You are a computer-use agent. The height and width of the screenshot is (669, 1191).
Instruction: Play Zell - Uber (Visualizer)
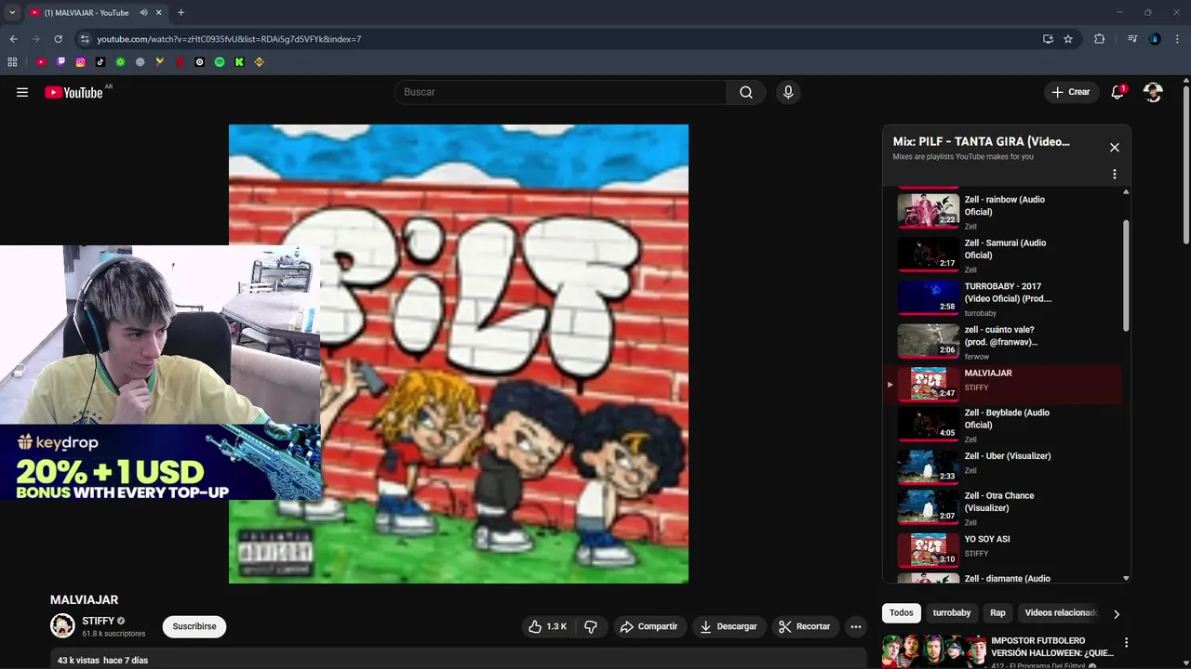pyautogui.click(x=1003, y=466)
